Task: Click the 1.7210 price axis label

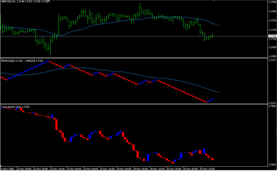Action: pos(273,21)
